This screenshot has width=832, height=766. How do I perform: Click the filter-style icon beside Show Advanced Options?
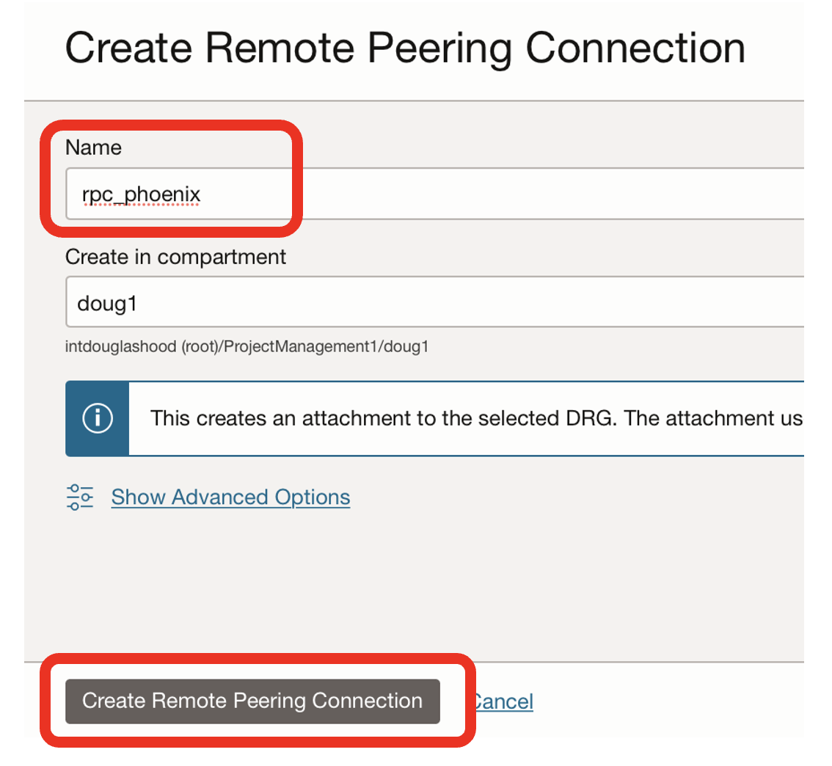click(81, 497)
